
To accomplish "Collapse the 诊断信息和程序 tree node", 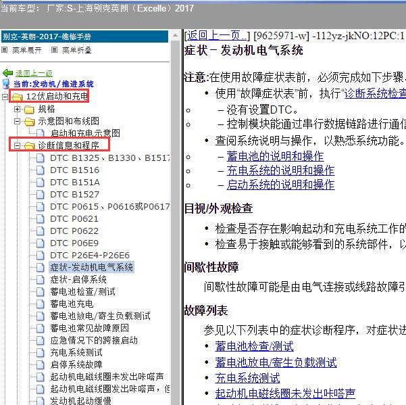I will (17, 145).
